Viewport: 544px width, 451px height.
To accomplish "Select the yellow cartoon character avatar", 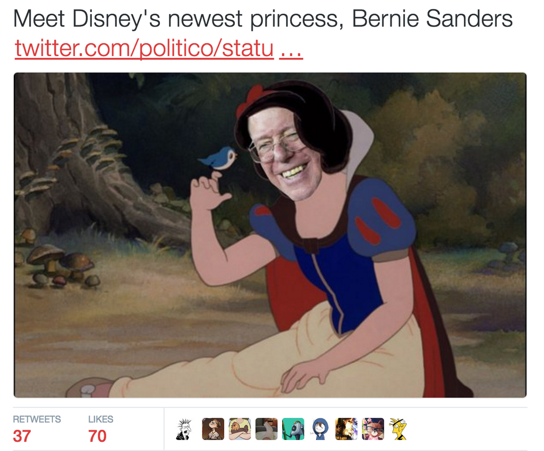I will click(x=398, y=429).
